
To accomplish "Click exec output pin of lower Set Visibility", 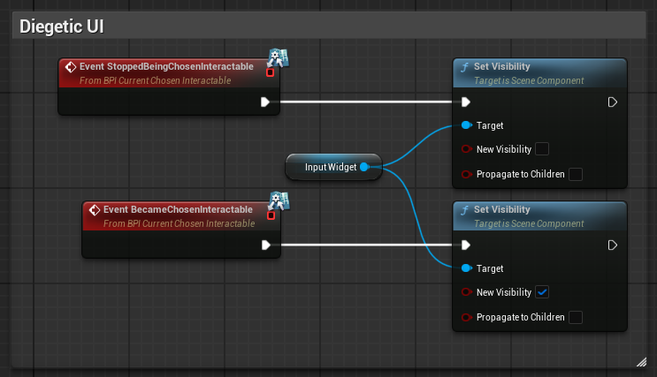I will (x=612, y=245).
